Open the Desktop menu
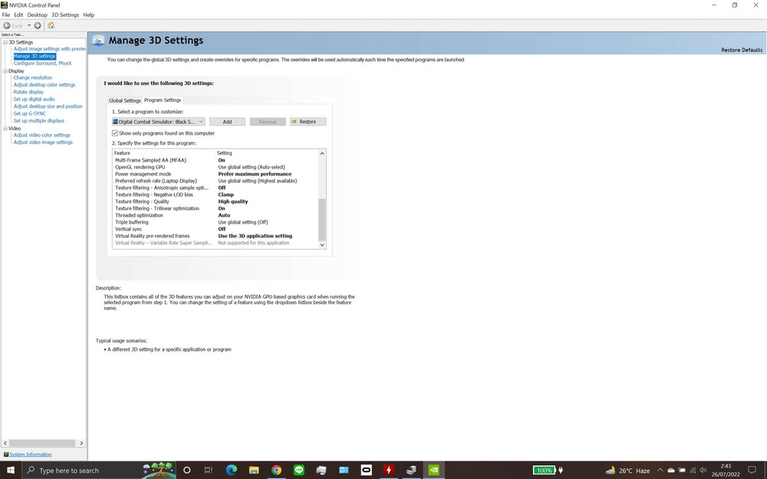 (37, 15)
